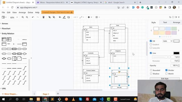The height and width of the screenshot is (102, 182).
Task: Open Windows Start menu
Action: click(3, 99)
